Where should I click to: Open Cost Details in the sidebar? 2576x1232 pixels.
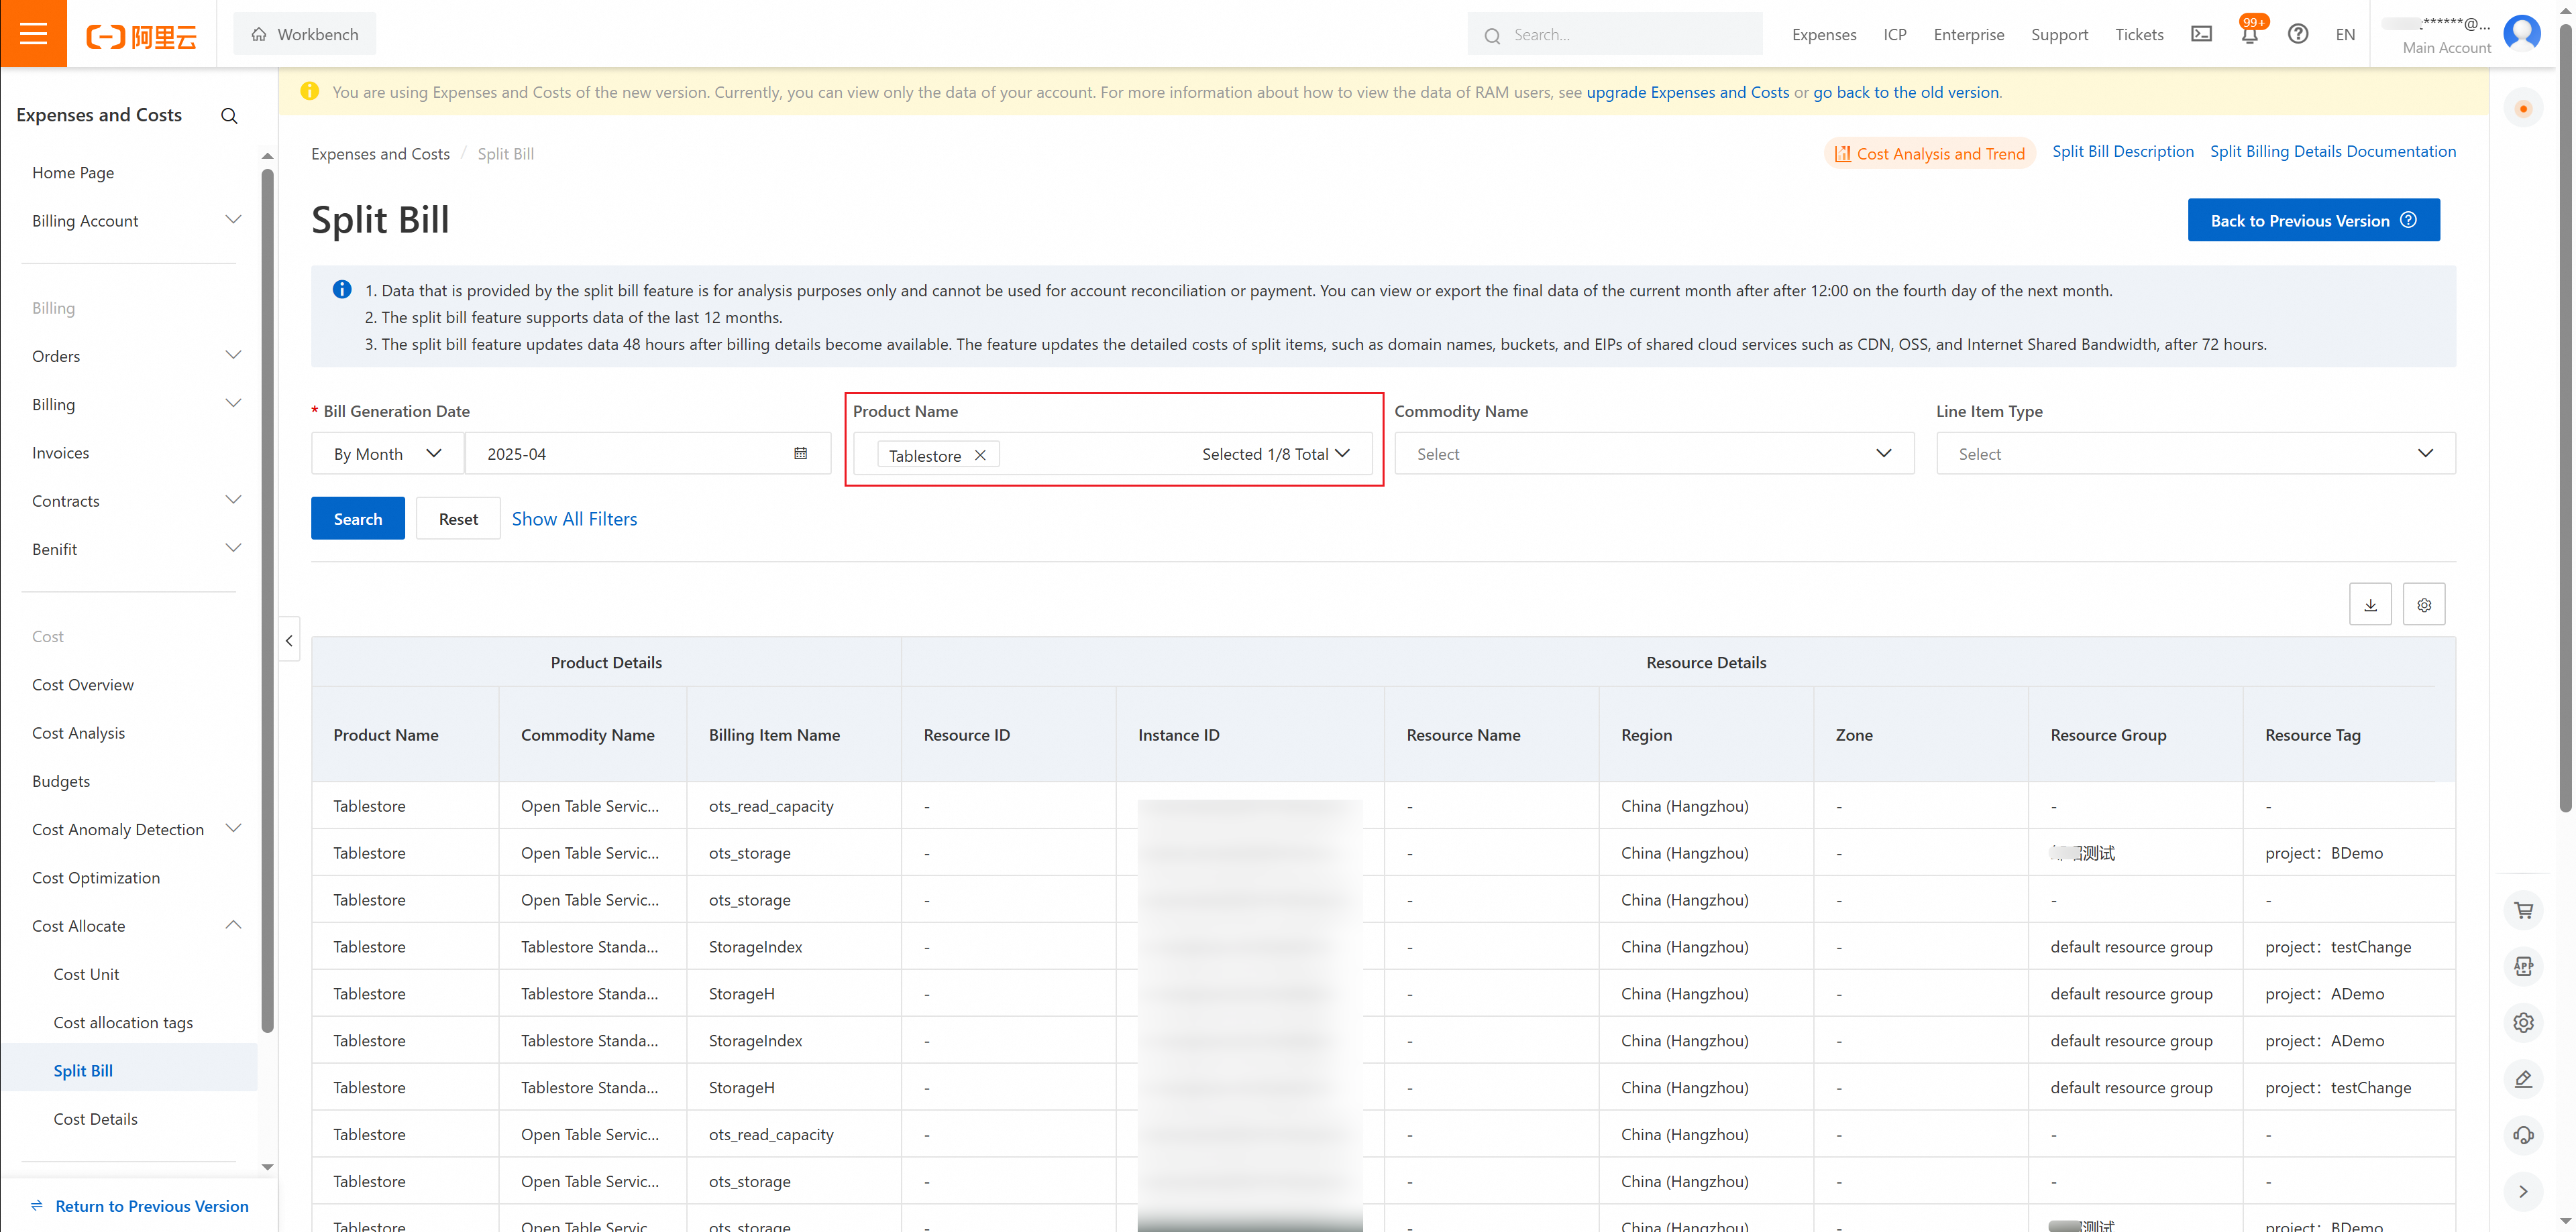pyautogui.click(x=96, y=1119)
